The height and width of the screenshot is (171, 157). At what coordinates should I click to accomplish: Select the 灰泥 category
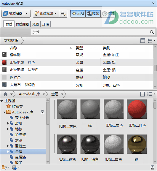[16, 140]
